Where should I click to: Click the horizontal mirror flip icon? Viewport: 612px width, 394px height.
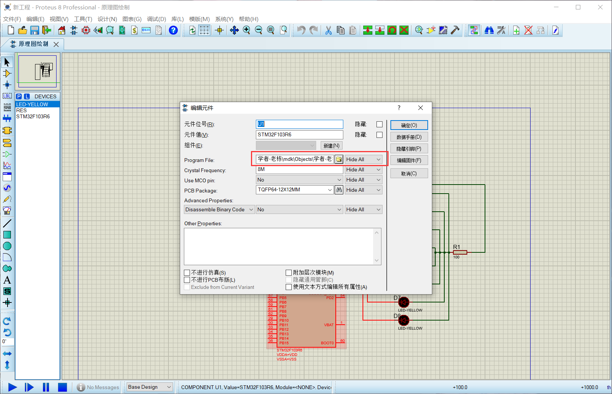[7, 354]
